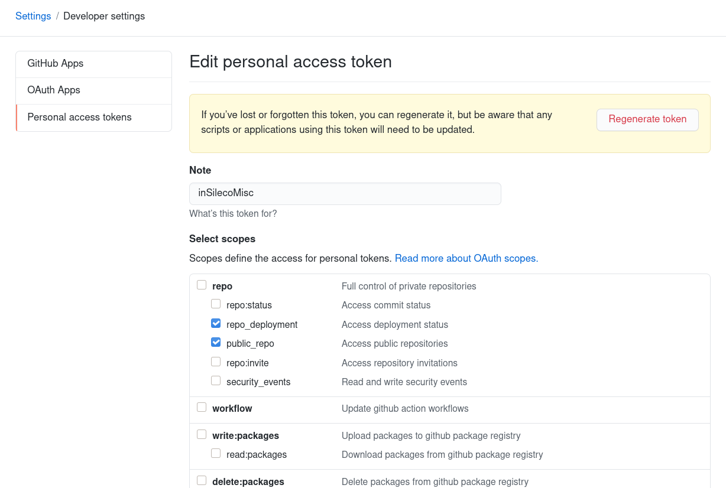Enable the read:packages scope

[216, 453]
